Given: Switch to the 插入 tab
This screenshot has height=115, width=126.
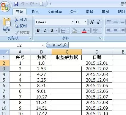Looking at the screenshot, I should (35, 12).
